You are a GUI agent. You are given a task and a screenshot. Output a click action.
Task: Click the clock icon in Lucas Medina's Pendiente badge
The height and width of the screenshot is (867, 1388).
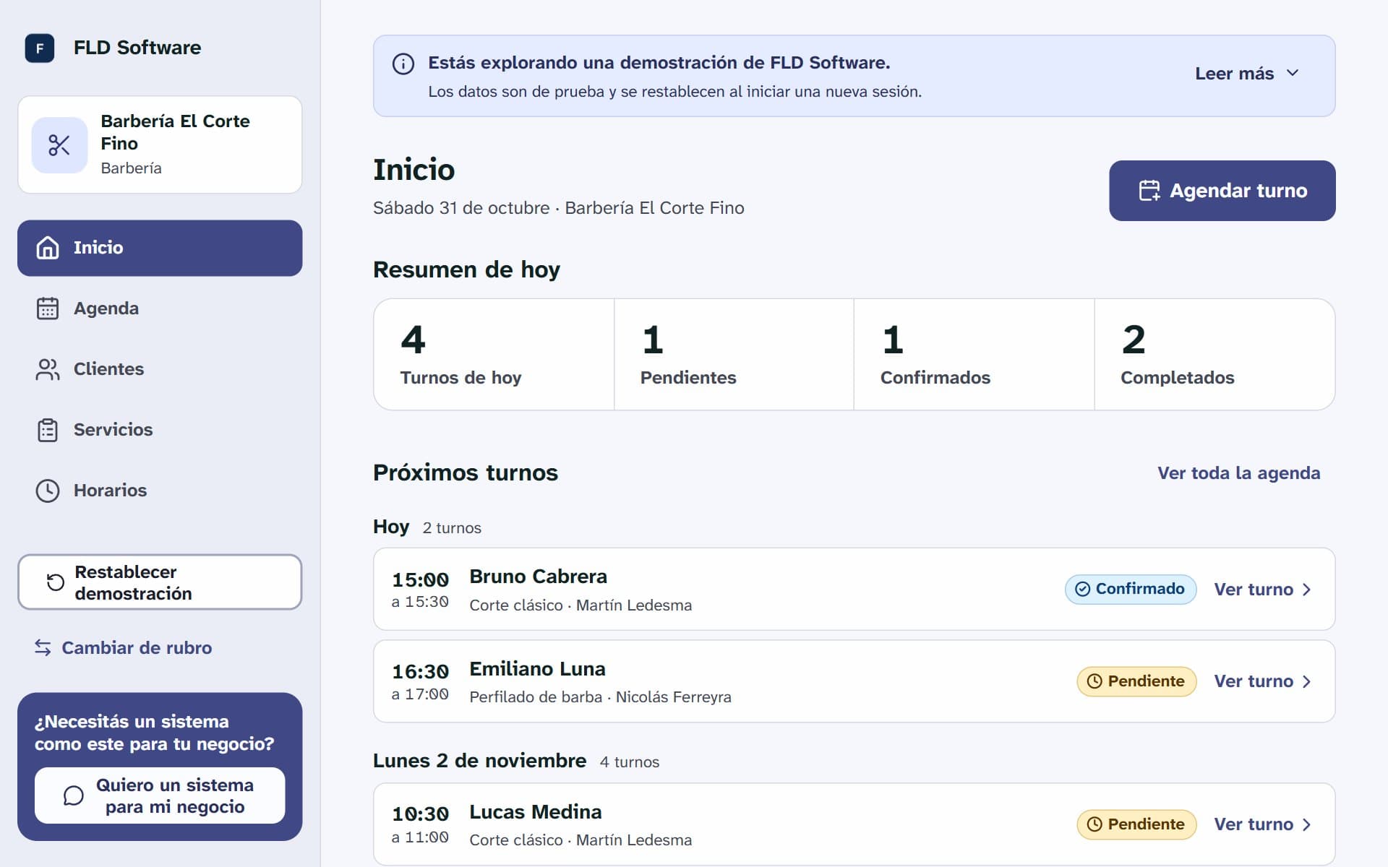(1094, 824)
